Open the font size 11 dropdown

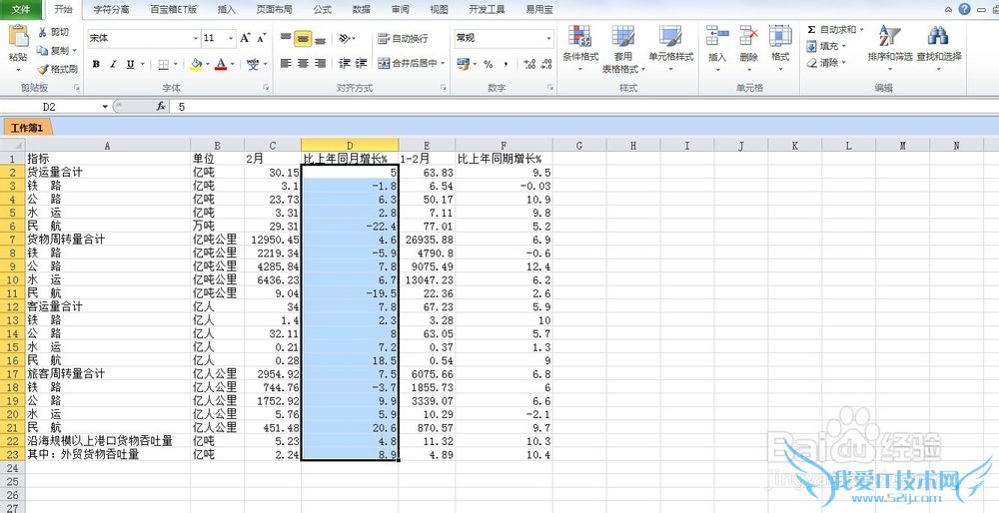tap(231, 39)
